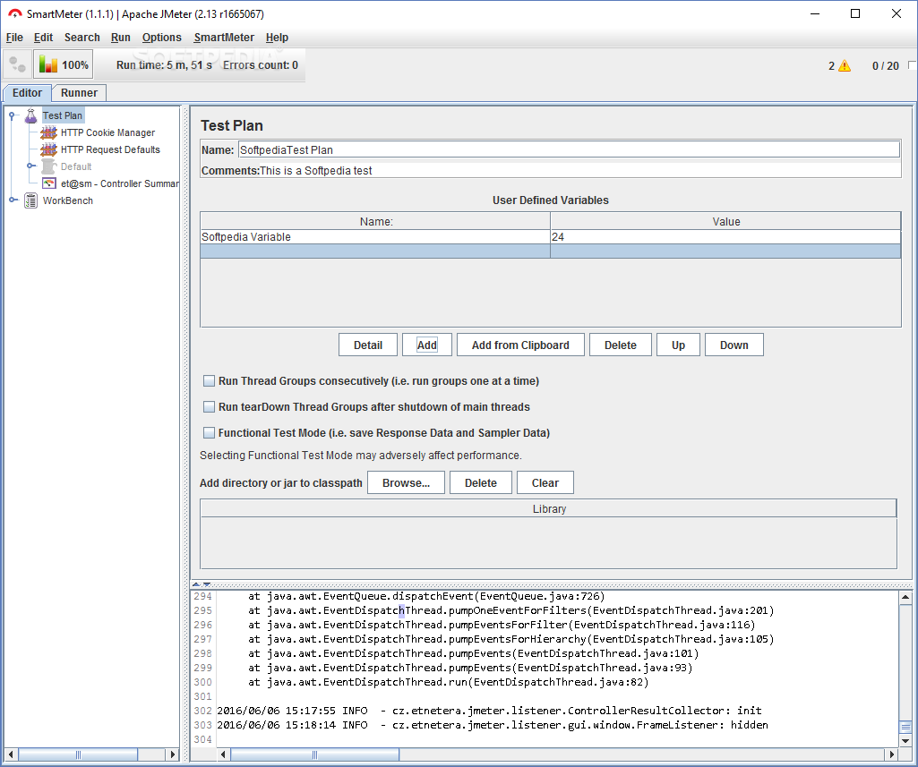This screenshot has width=918, height=767.
Task: Click the 100% bar chart toolbar button
Action: 64,64
